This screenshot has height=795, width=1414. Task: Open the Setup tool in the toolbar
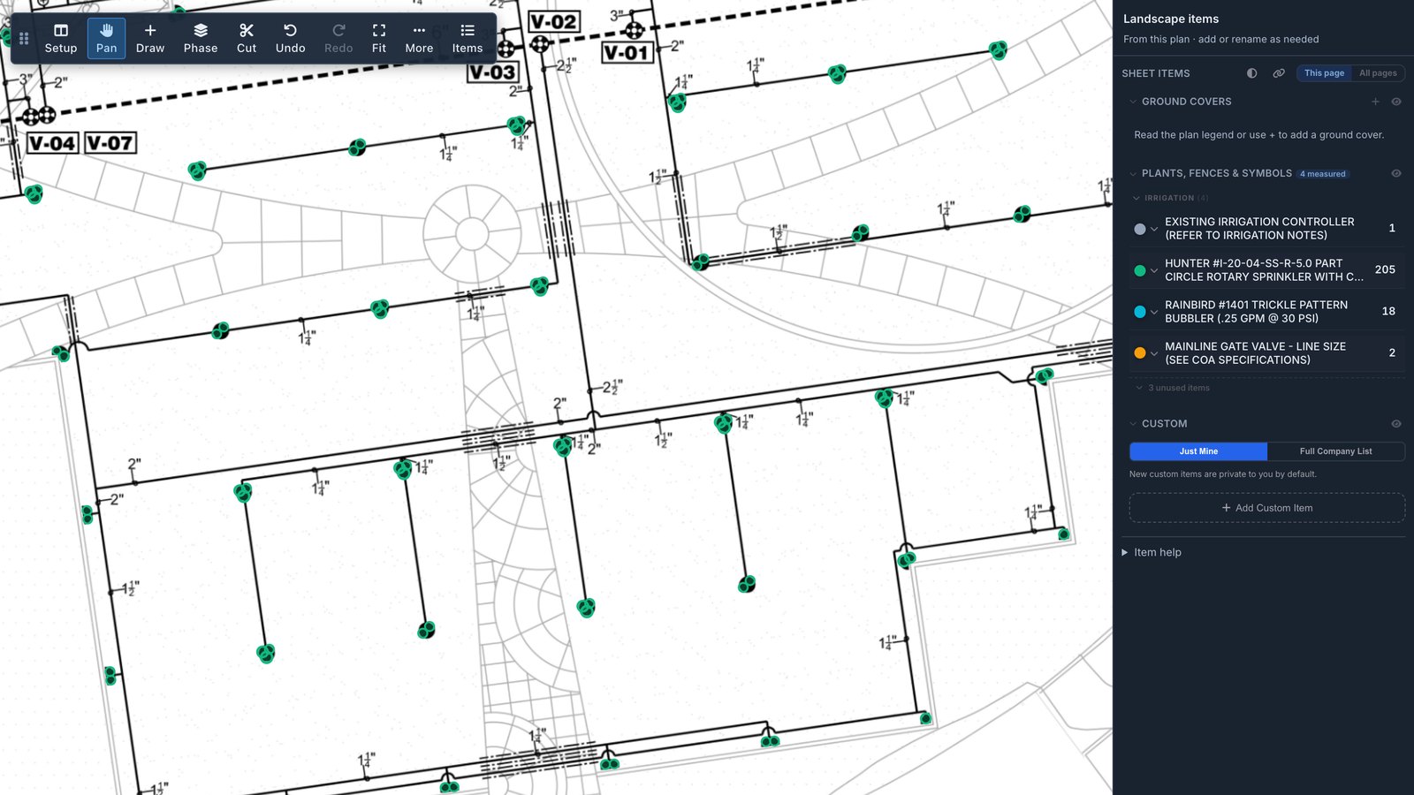click(x=61, y=39)
